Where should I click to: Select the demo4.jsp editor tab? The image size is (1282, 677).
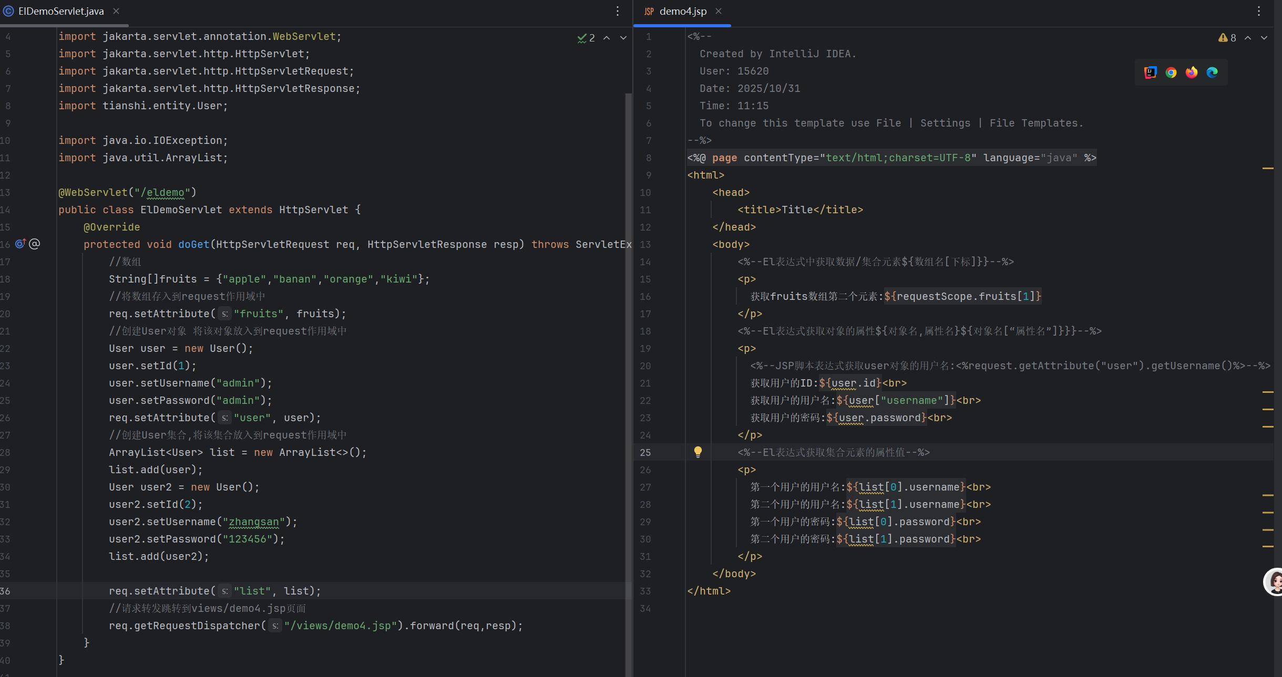pos(682,11)
